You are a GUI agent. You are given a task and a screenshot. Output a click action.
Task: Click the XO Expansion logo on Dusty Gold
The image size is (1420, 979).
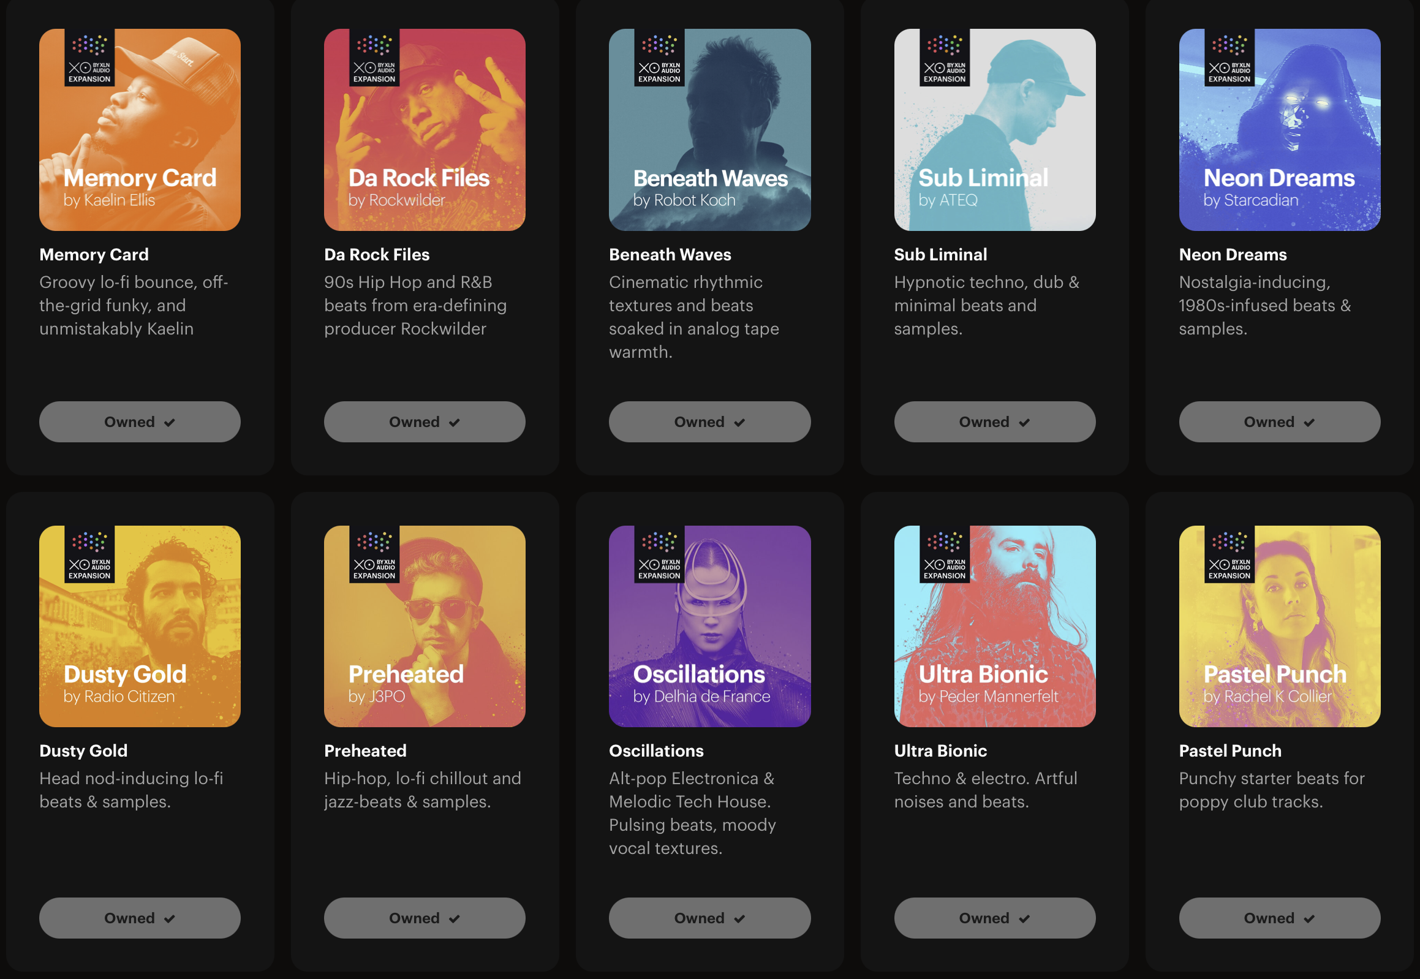[89, 554]
